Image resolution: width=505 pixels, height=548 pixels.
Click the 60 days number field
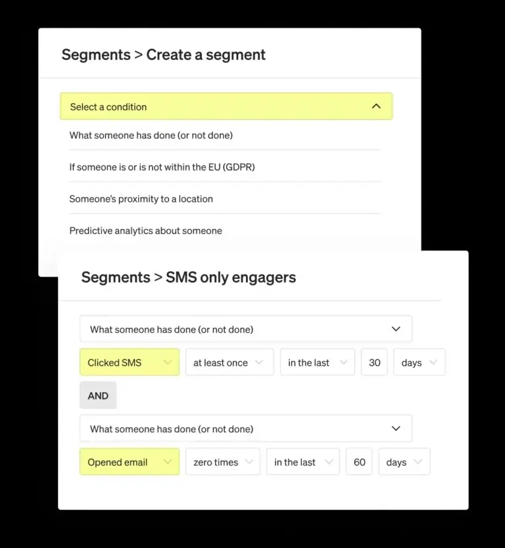coord(359,462)
